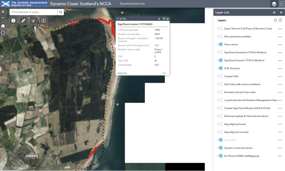Viewport: 285px width, 171px height.
Task: Zoom in on the map
Action: click(x=3, y=12)
